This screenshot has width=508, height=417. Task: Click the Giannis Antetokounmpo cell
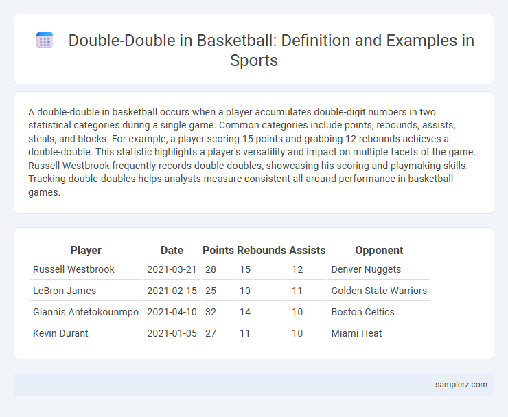coord(86,312)
